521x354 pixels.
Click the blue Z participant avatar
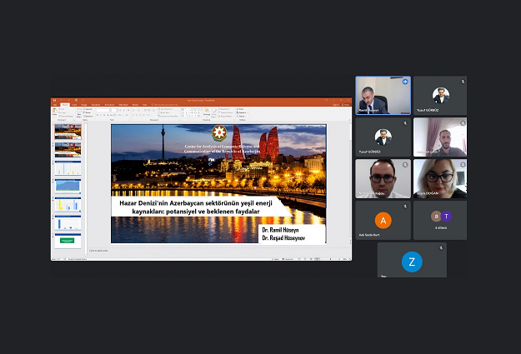[411, 262]
